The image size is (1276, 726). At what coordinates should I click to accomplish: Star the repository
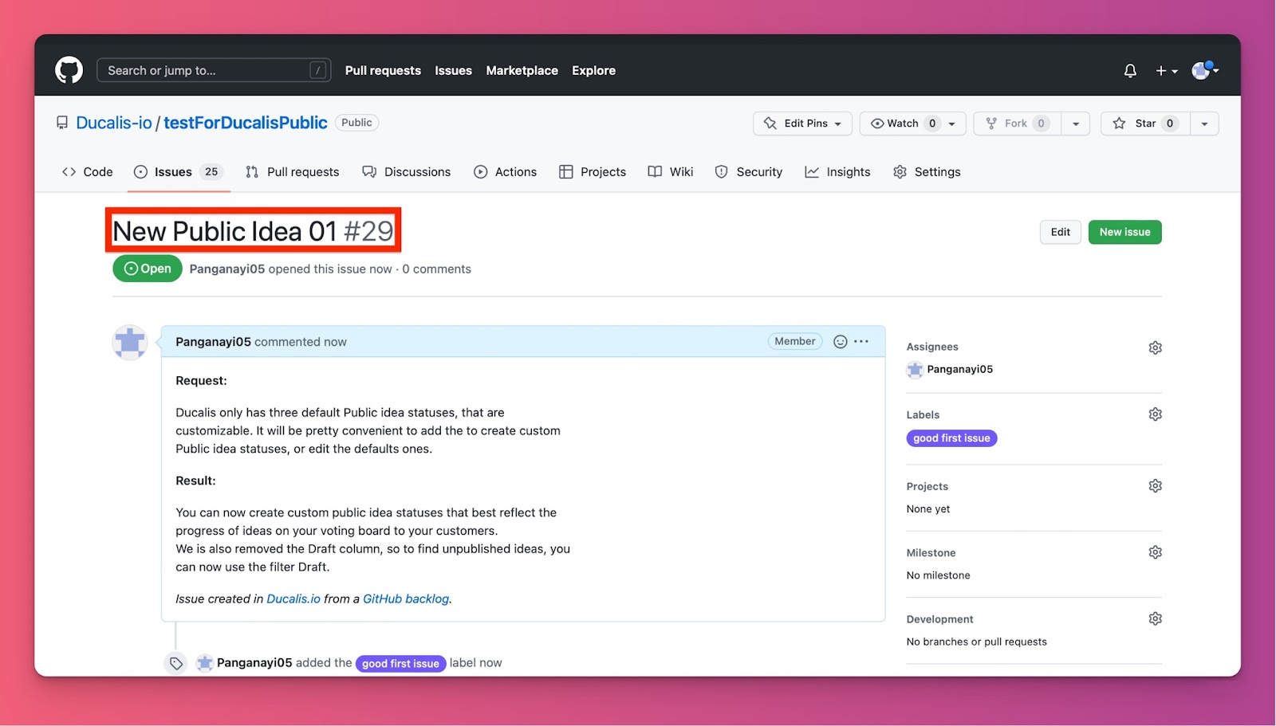[x=1144, y=124]
